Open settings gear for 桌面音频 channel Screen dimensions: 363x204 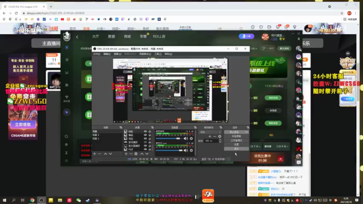click(x=191, y=139)
